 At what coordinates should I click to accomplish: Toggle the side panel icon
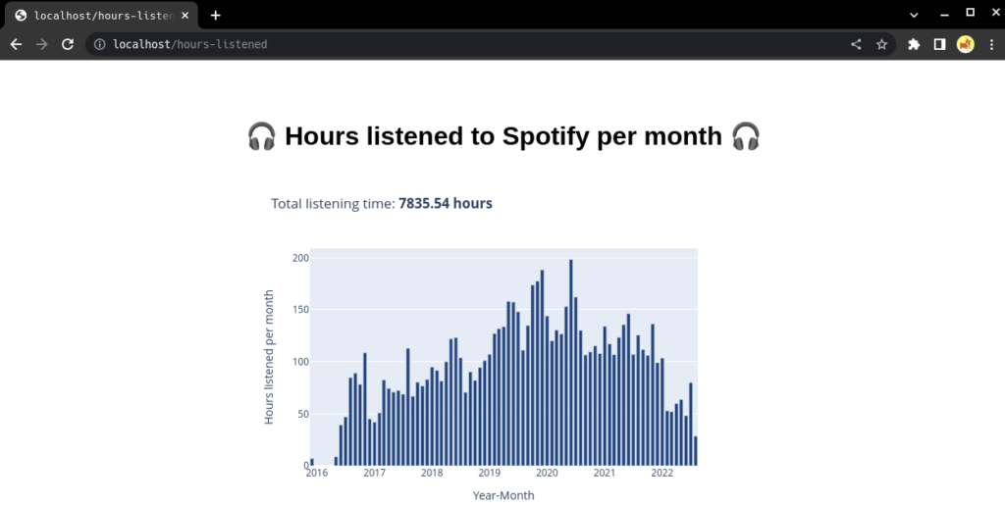tap(939, 44)
